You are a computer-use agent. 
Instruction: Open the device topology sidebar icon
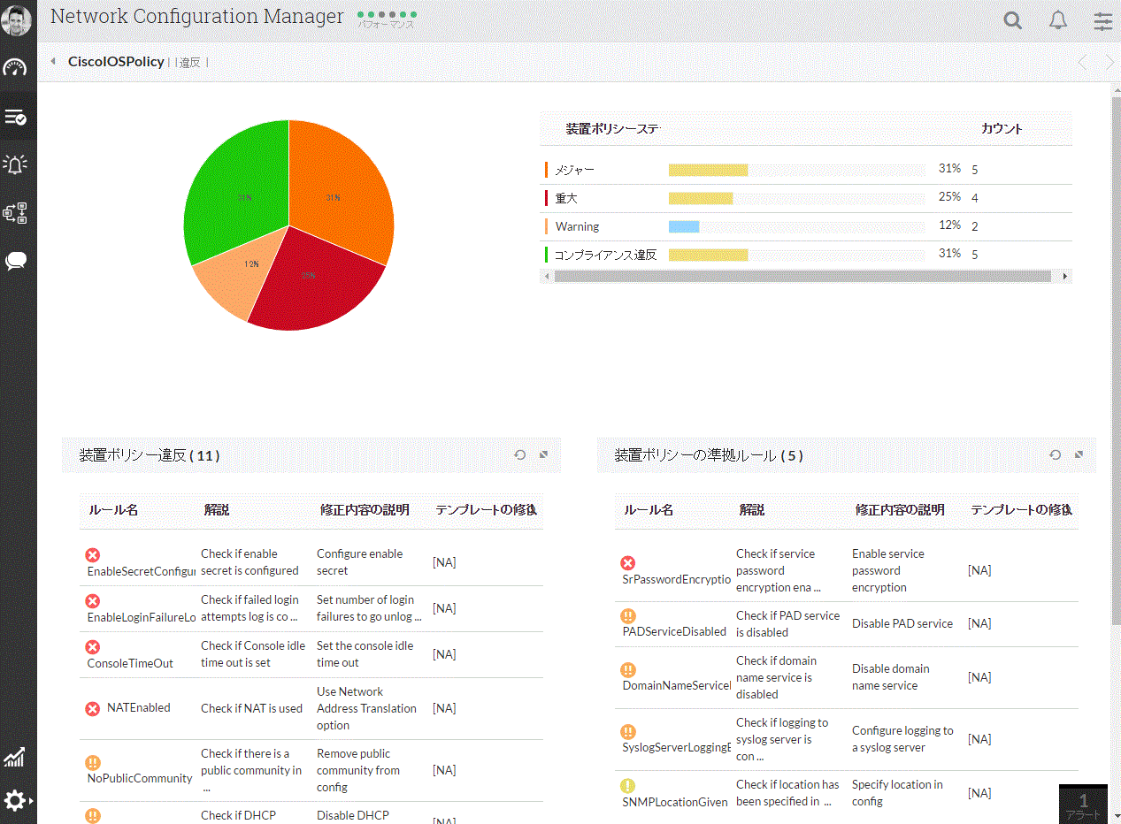click(16, 213)
